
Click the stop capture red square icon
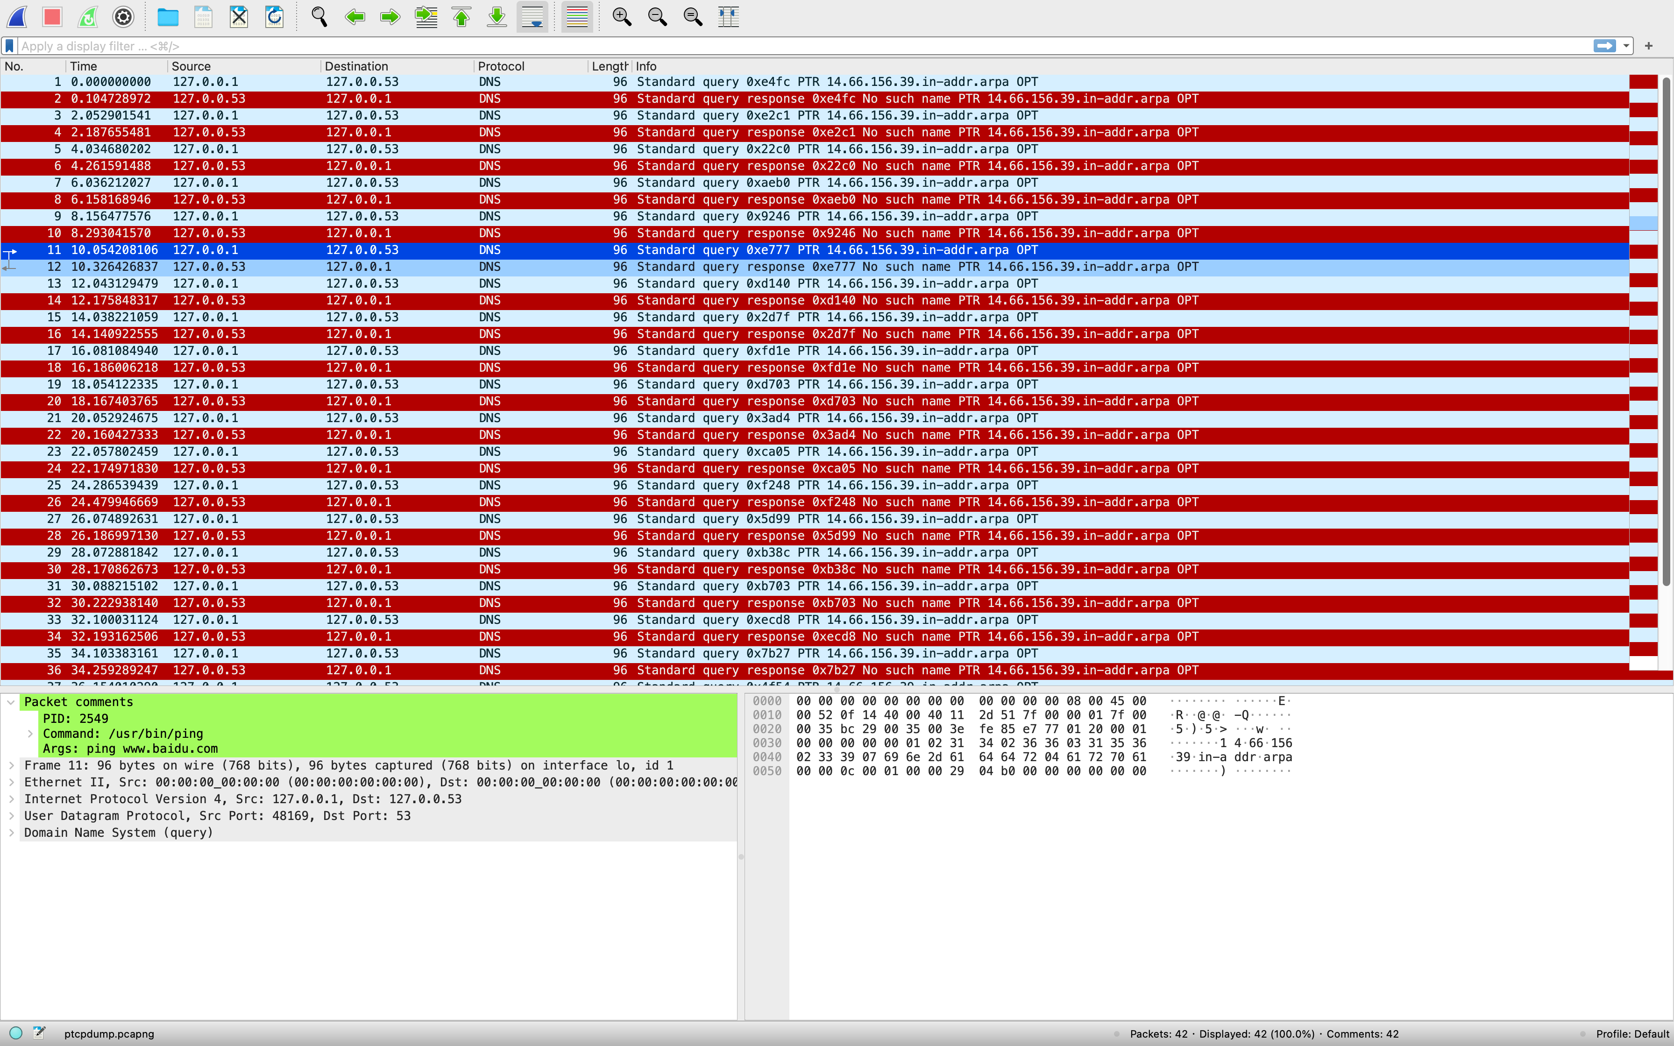(x=52, y=17)
